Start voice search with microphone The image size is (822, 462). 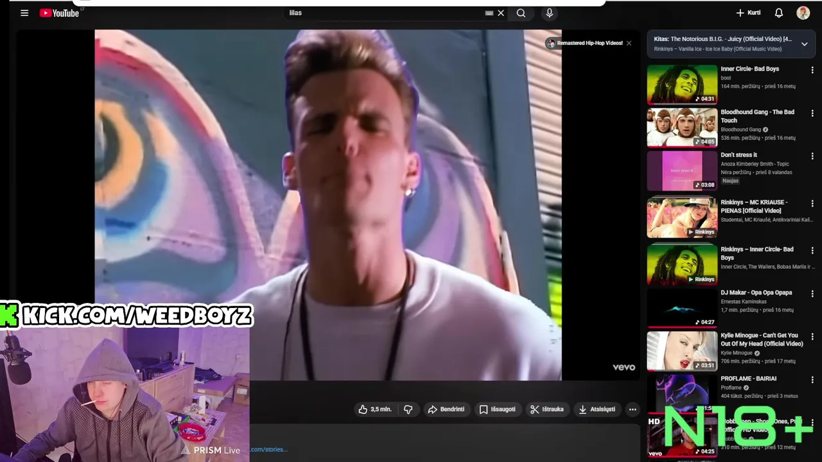549,13
